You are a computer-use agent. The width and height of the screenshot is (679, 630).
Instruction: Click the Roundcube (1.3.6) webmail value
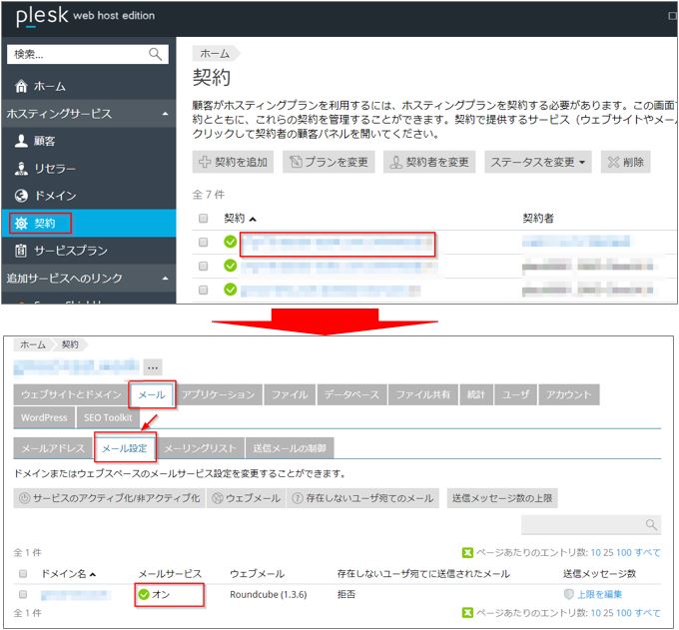[x=268, y=594]
